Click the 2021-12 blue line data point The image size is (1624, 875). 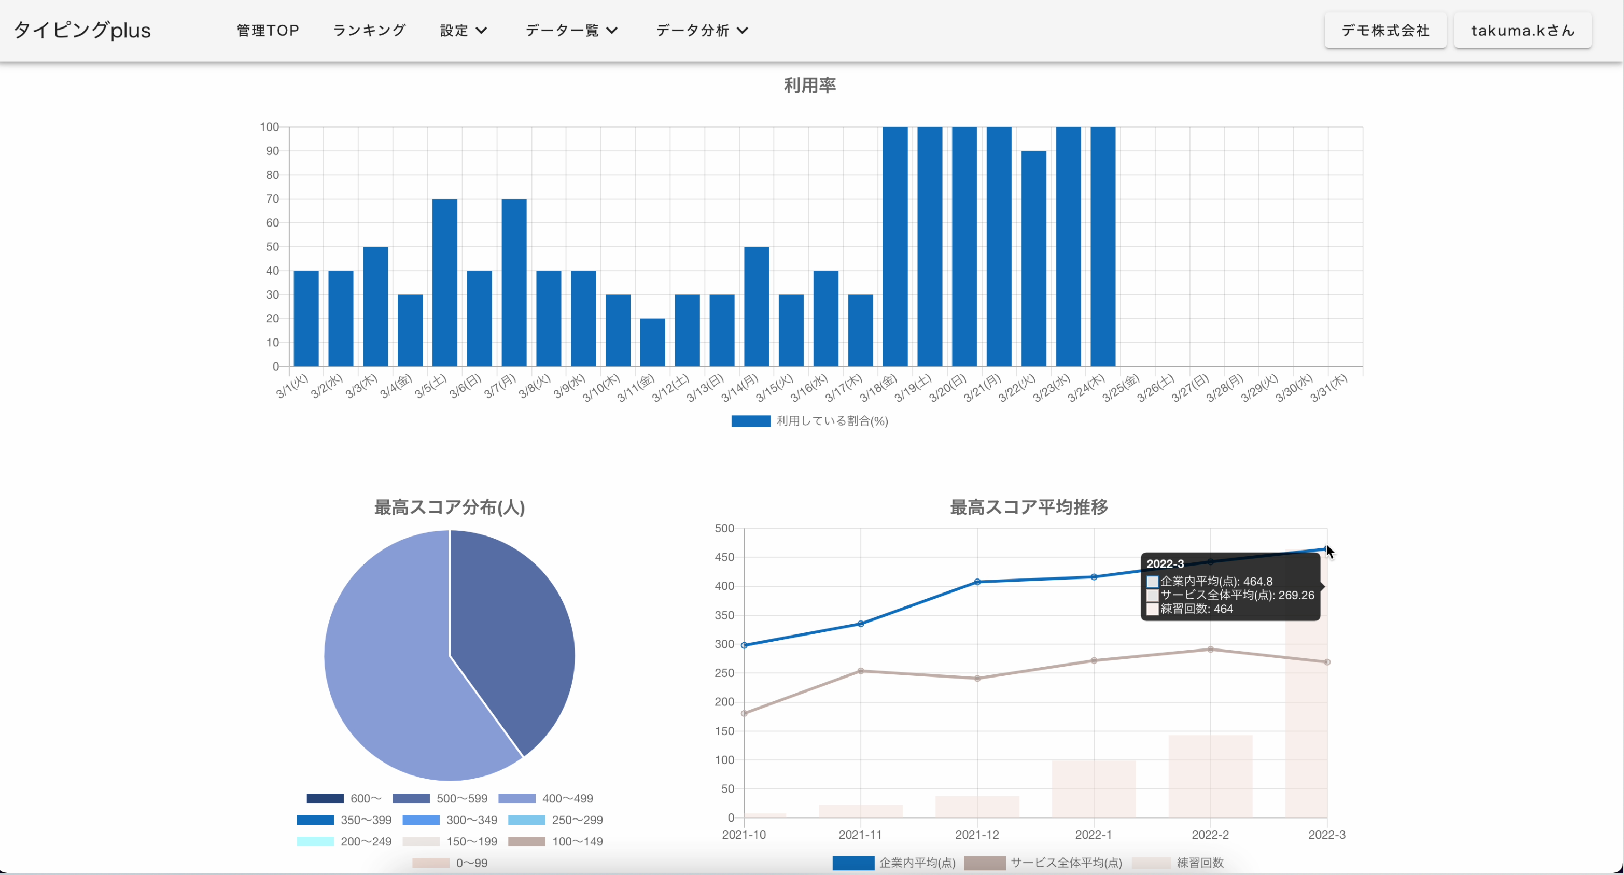coord(977,582)
